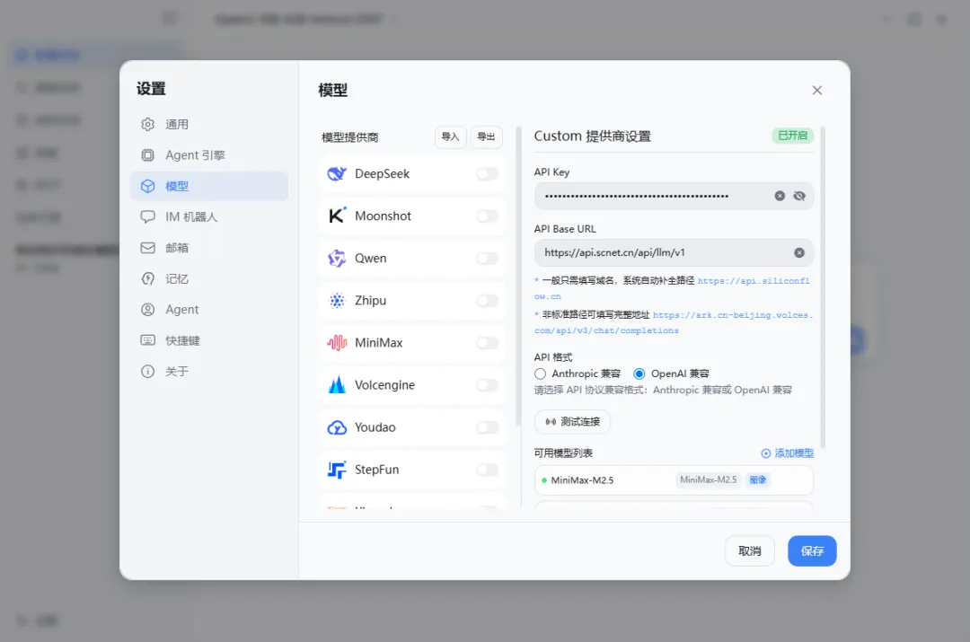The image size is (970, 642).
Task: Select the 模型 settings section
Action: tap(208, 186)
